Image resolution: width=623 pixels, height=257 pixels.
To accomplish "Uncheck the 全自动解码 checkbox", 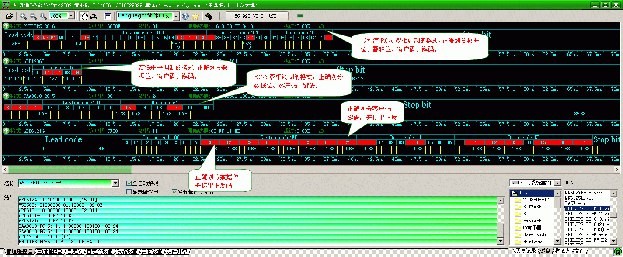I will (x=129, y=183).
